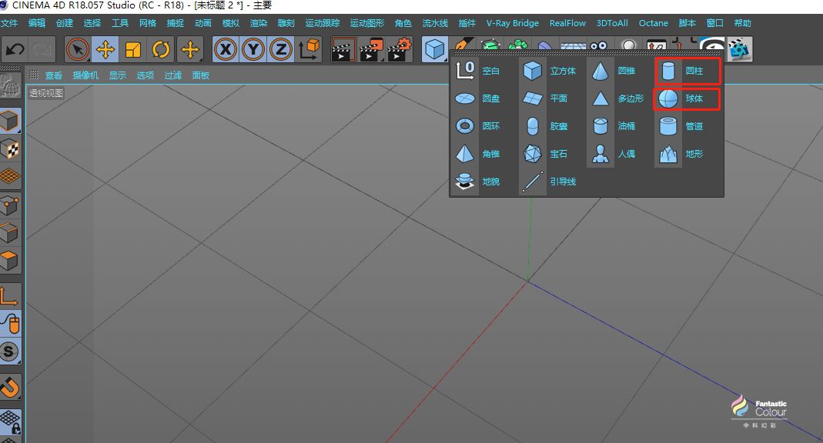This screenshot has height=443, width=823.
Task: Add a Guide (引导线) object
Action: point(550,182)
